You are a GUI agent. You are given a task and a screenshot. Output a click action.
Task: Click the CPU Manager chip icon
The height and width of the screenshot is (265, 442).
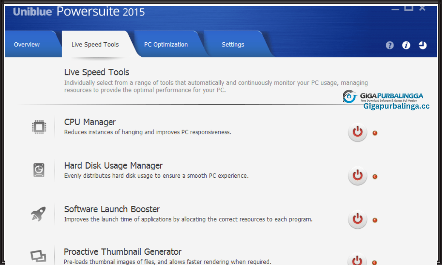(x=39, y=127)
